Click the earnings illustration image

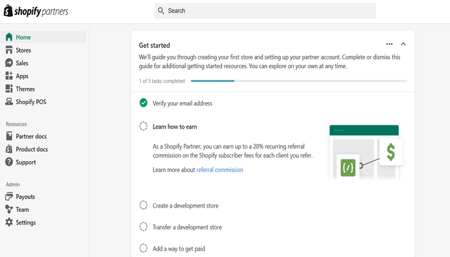[365, 152]
